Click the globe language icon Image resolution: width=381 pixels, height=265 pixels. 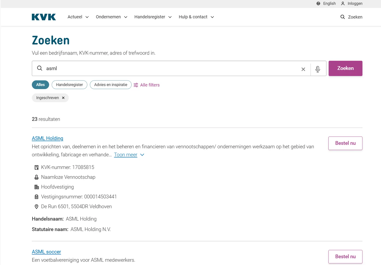(x=318, y=4)
